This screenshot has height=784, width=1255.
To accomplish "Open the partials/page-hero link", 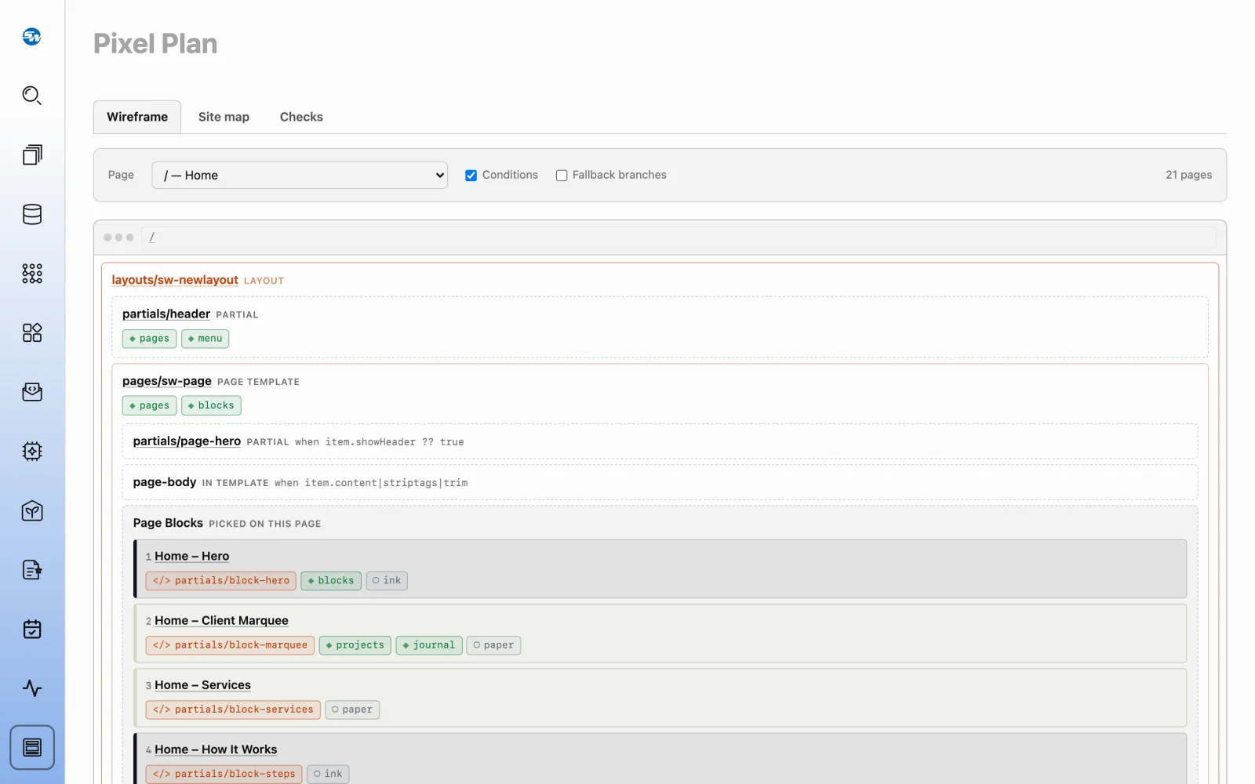I will click(x=187, y=441).
